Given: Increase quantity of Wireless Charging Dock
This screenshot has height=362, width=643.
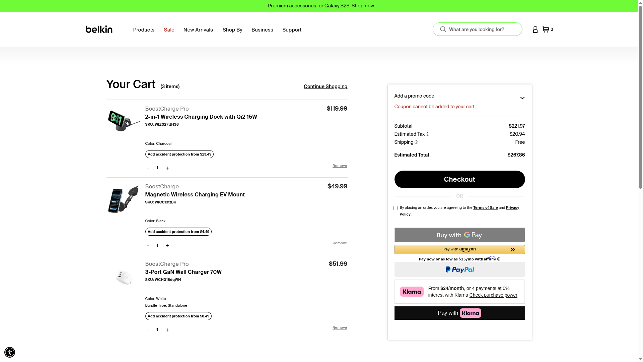Looking at the screenshot, I should (x=167, y=168).
